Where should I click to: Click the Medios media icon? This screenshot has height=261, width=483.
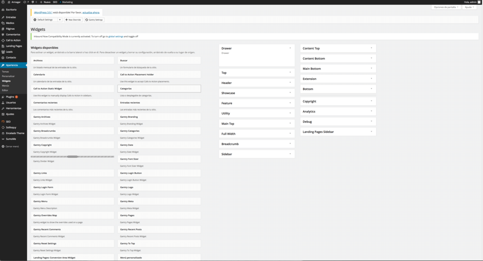(3, 23)
